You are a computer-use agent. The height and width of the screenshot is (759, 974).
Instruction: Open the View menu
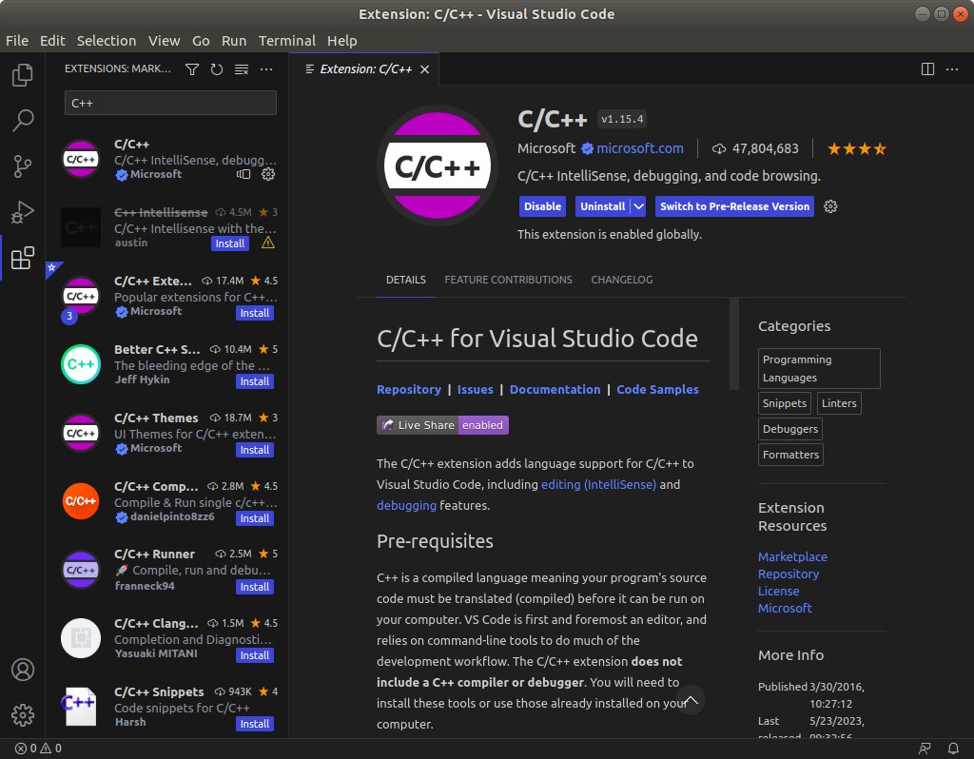[164, 40]
